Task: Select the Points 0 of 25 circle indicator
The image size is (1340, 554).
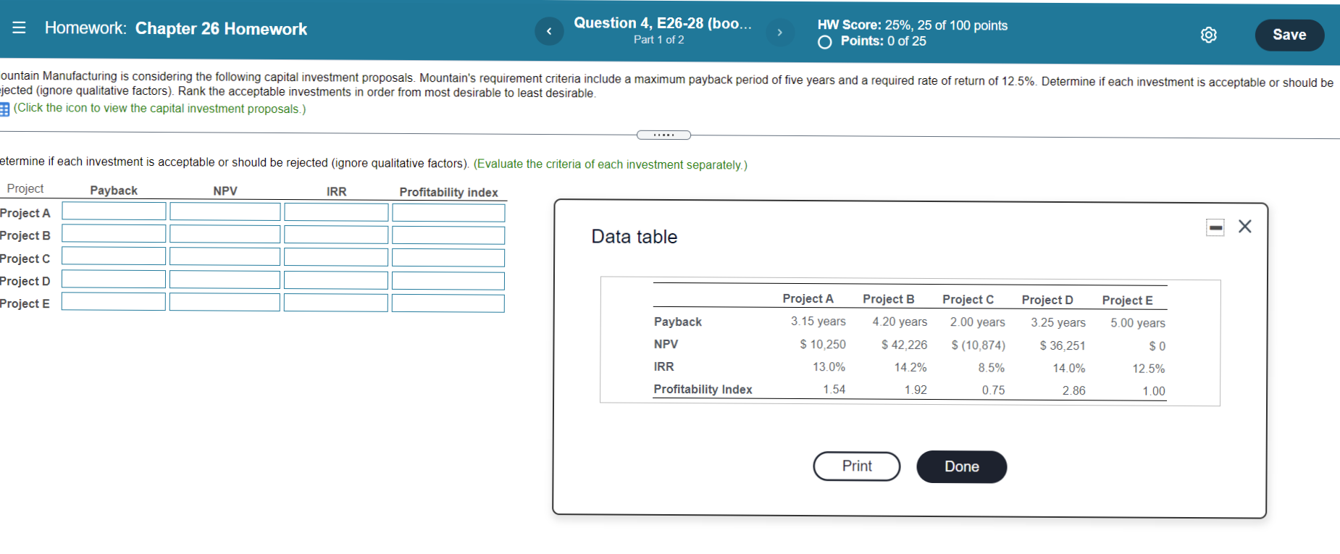Action: click(x=825, y=42)
